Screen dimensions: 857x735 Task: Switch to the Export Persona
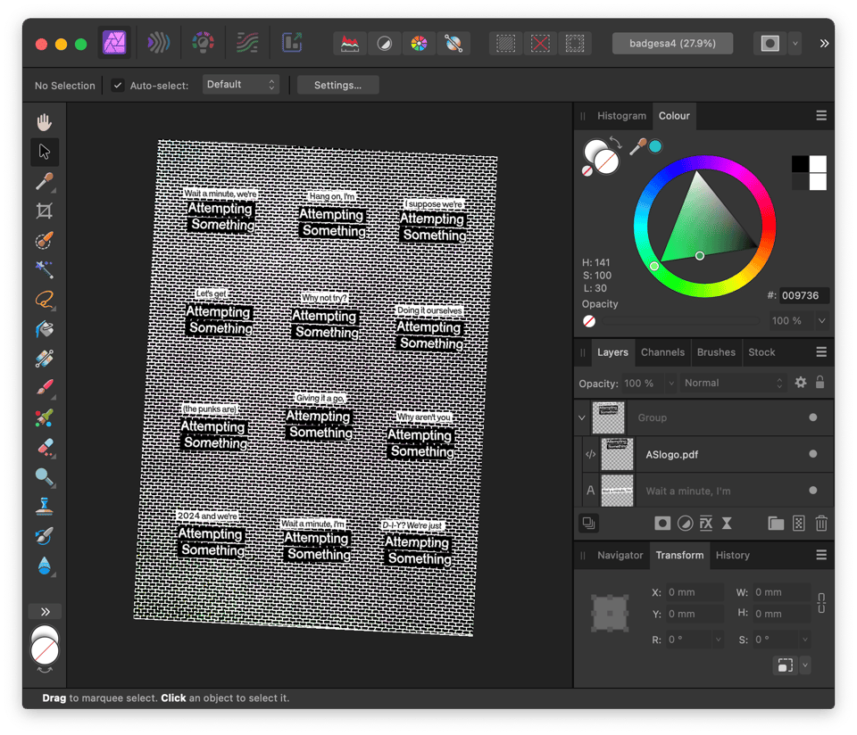pos(292,43)
